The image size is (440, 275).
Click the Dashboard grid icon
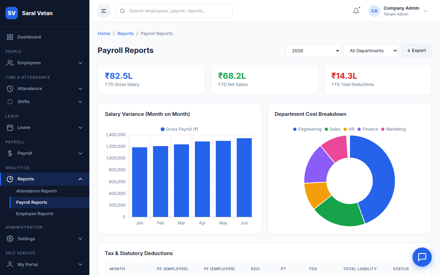coord(10,37)
